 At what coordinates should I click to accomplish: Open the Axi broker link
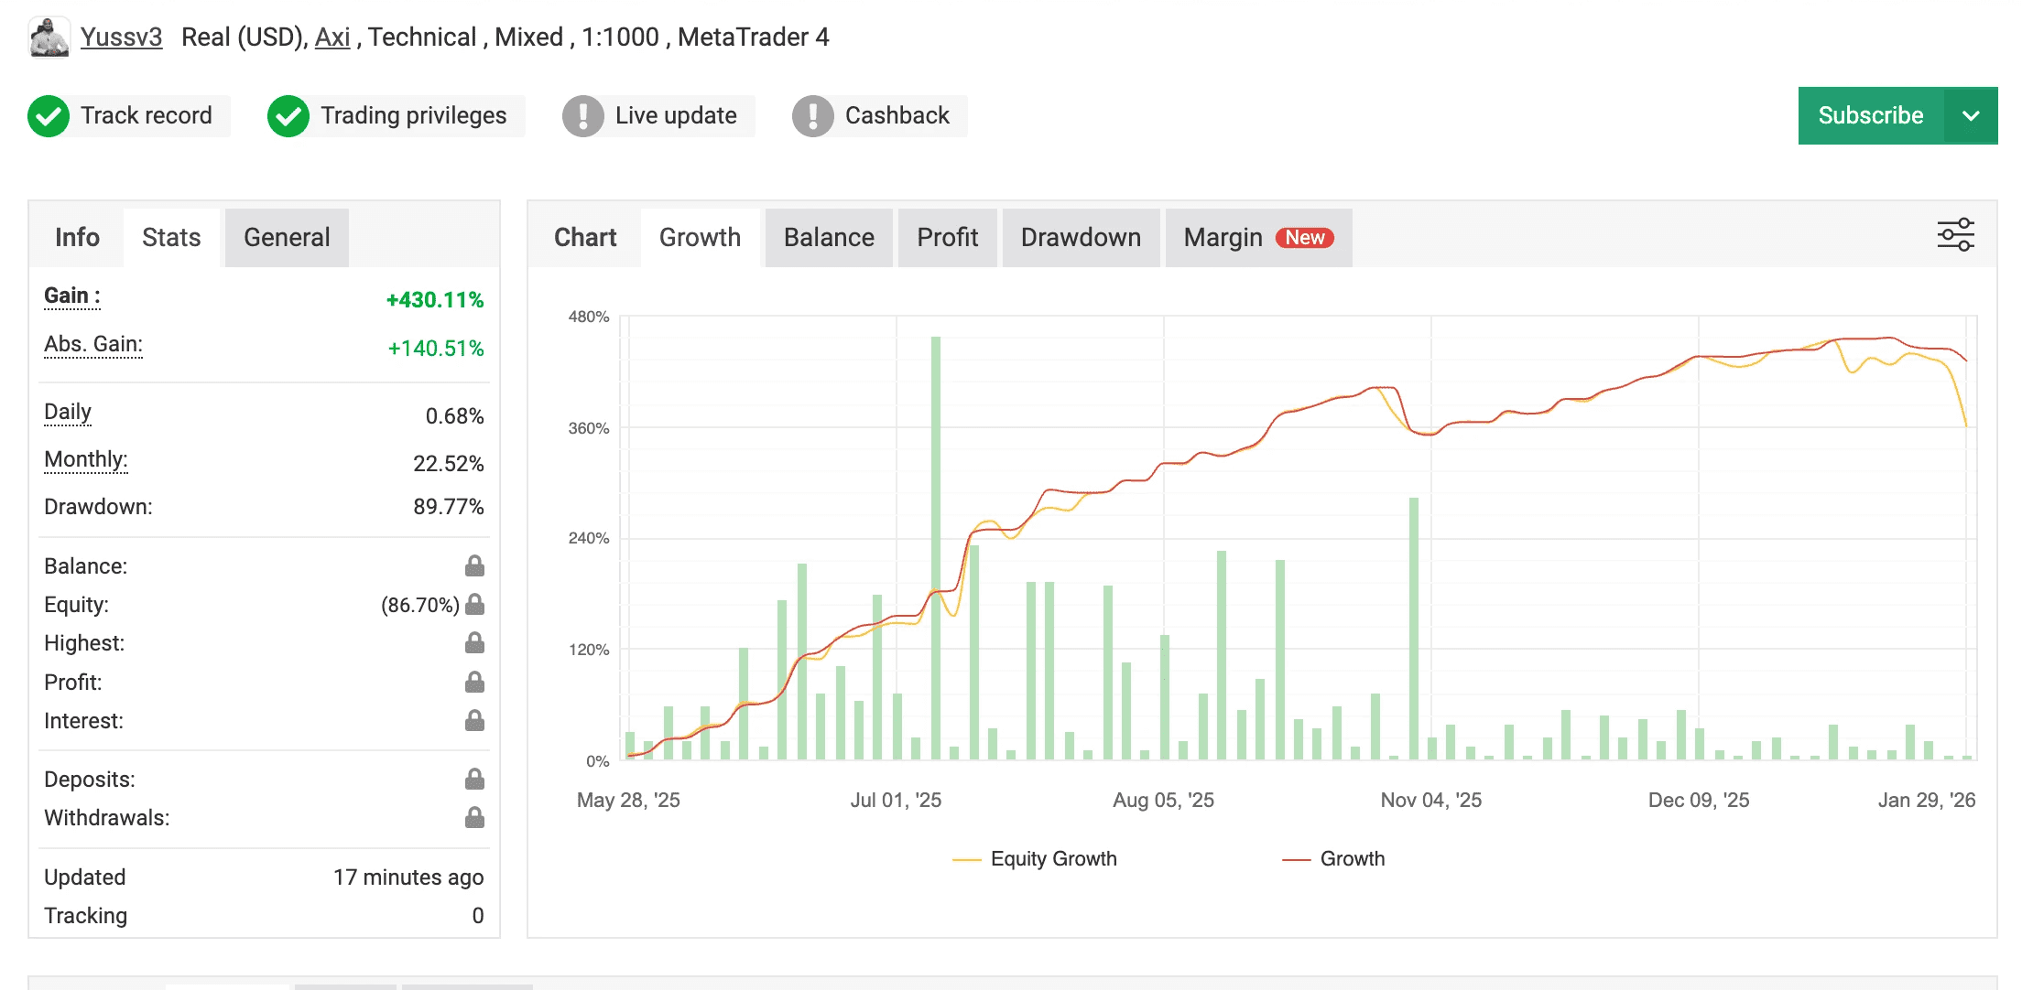tap(332, 38)
